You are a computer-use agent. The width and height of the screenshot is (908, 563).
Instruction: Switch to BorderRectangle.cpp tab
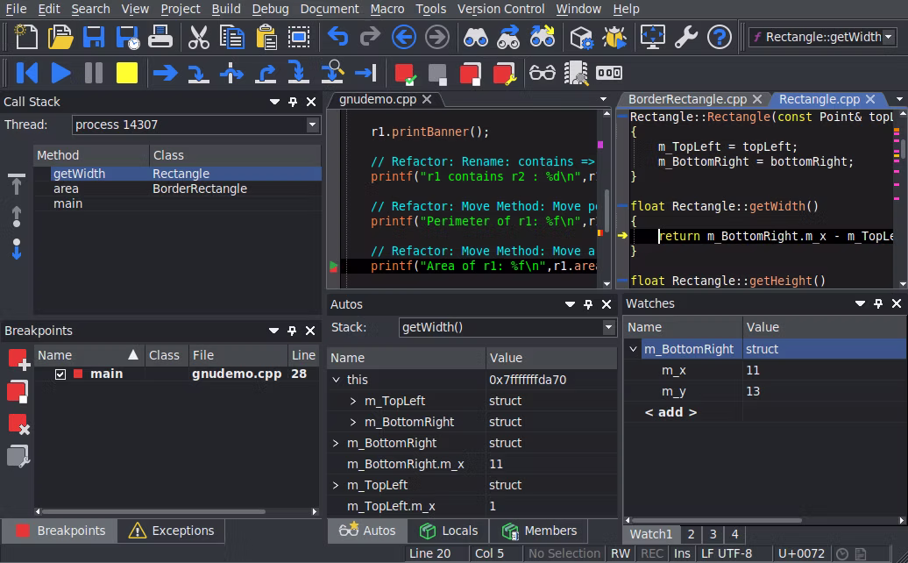click(x=687, y=100)
